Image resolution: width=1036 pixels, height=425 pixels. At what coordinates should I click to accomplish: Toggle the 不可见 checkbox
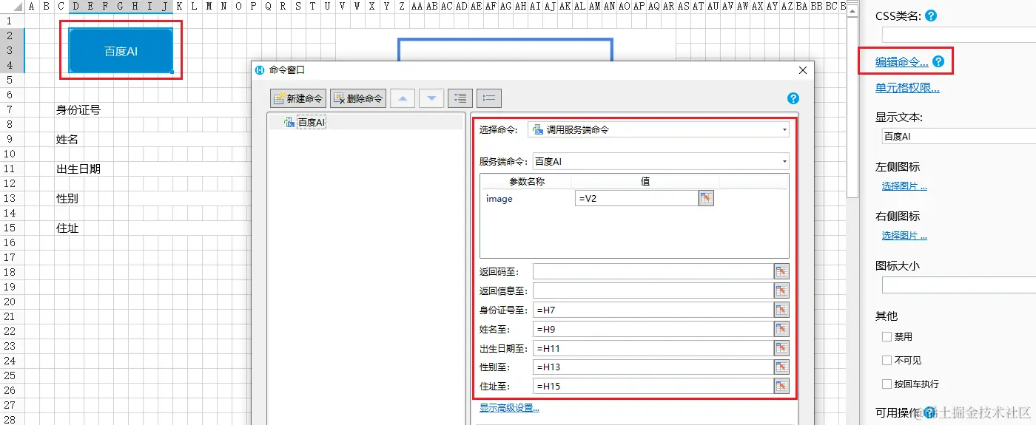coord(887,360)
